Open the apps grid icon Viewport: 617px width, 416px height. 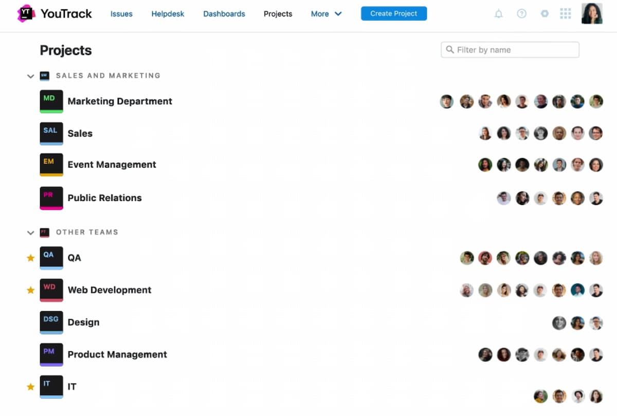pos(566,14)
